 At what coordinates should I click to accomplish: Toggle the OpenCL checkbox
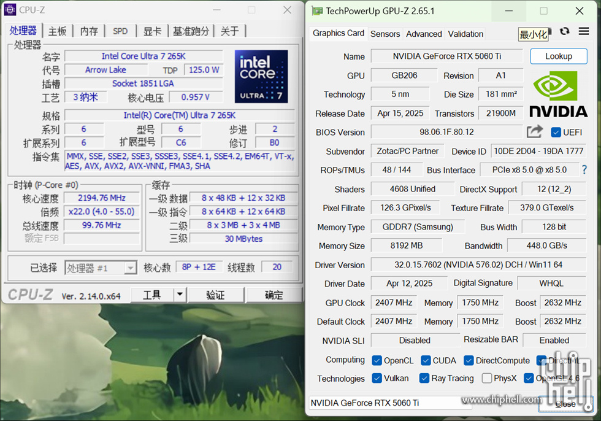point(377,360)
